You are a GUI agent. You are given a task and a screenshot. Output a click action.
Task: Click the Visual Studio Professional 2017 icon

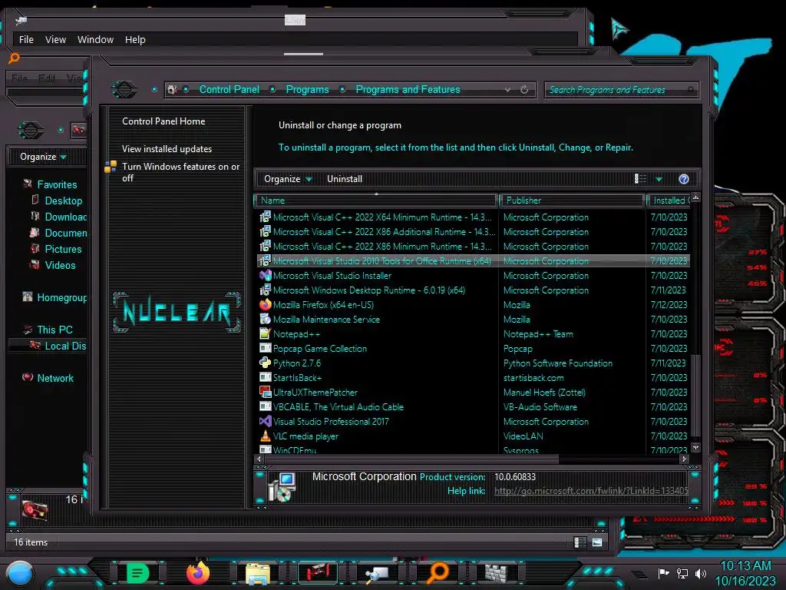265,422
